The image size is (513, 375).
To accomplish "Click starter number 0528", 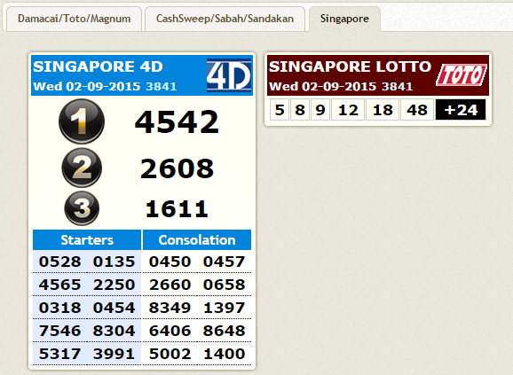I will pos(59,262).
